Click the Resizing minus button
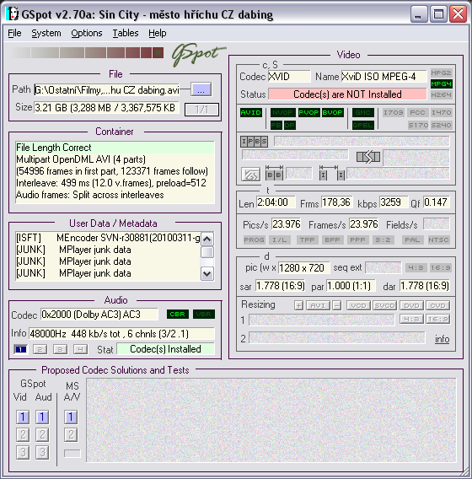Viewport: 472px width, 479px height. click(337, 305)
